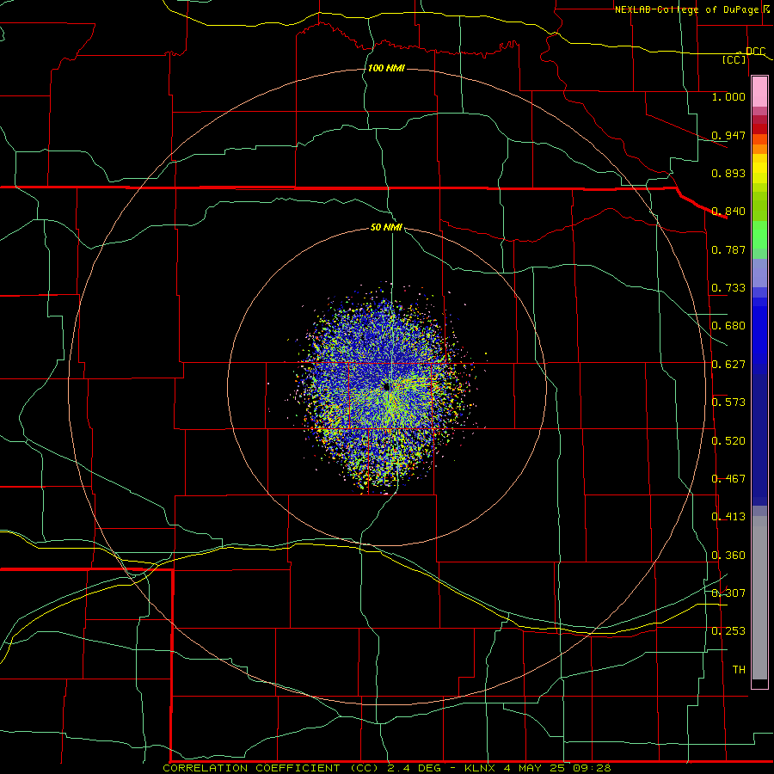Select the 0.573 scale value

[x=728, y=402]
